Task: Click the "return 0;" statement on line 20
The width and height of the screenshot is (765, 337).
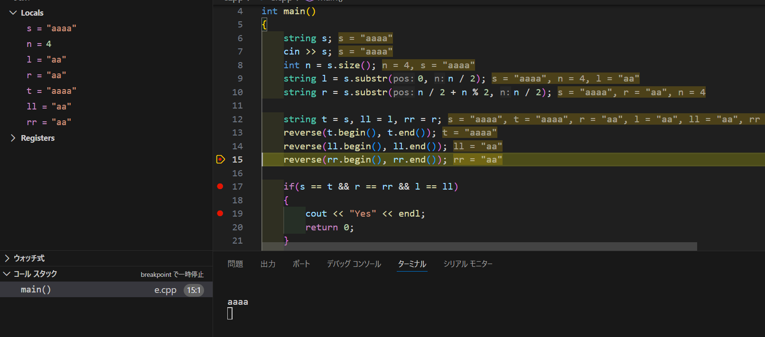Action: coord(329,228)
